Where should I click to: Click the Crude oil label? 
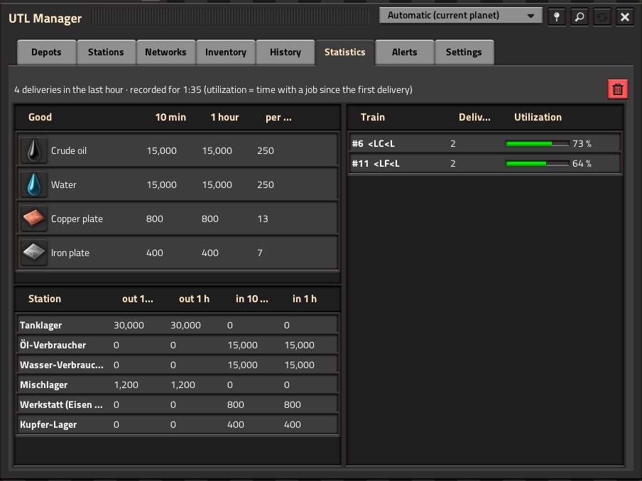(69, 150)
